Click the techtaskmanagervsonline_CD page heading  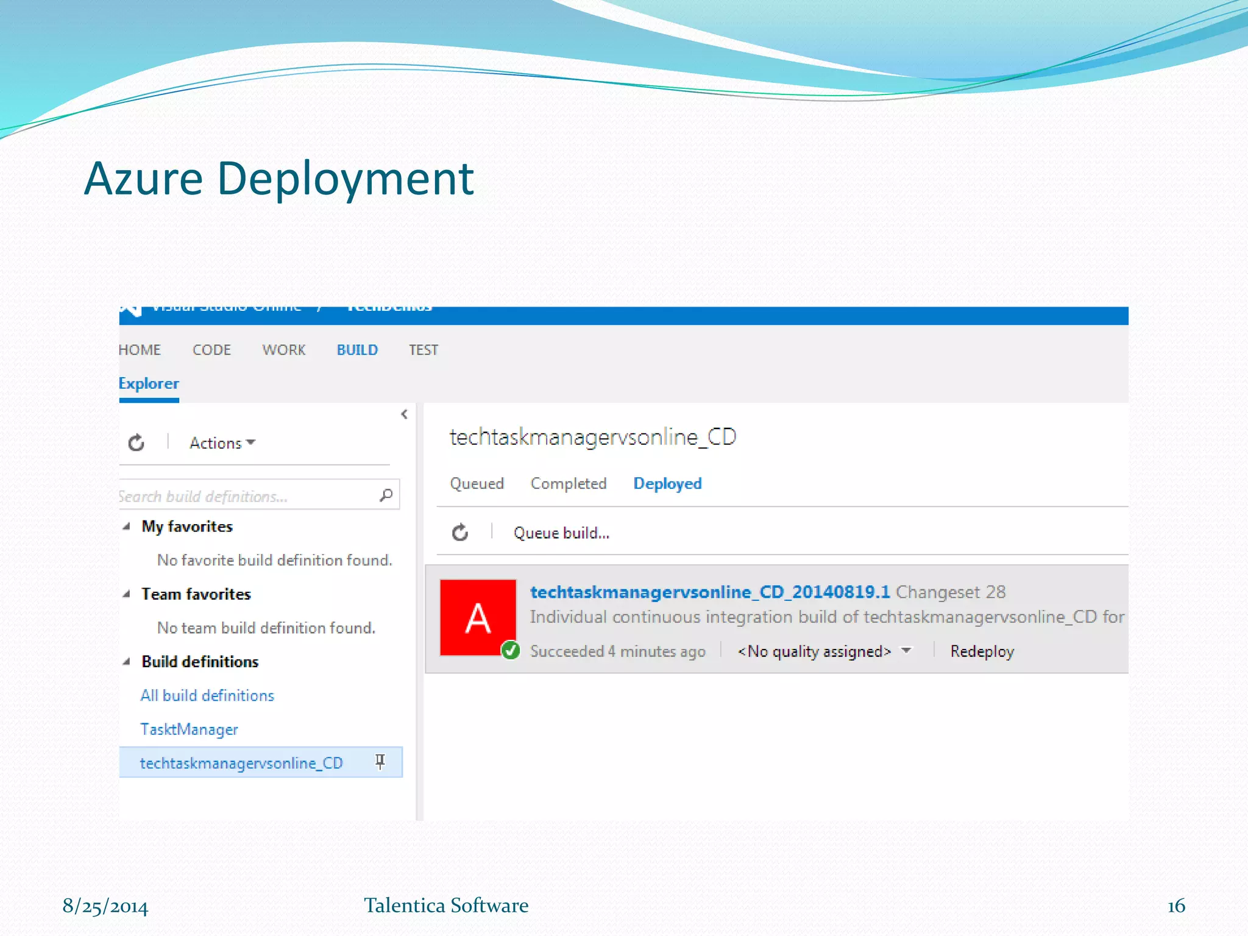(593, 438)
